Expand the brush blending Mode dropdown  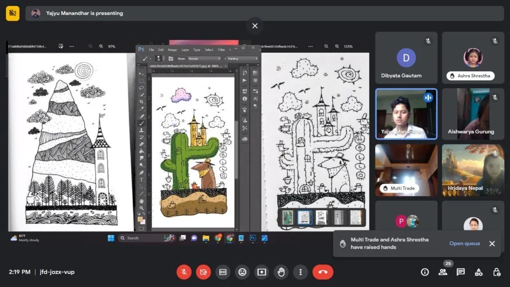[x=204, y=59]
